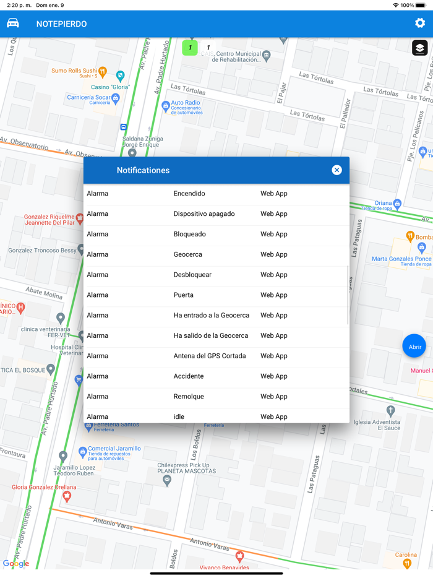Click the notifications list scrollbar
The height and width of the screenshot is (578, 433).
(348, 295)
